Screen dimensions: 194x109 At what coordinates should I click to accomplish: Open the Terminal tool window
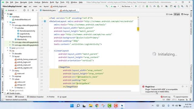tap(19, 97)
